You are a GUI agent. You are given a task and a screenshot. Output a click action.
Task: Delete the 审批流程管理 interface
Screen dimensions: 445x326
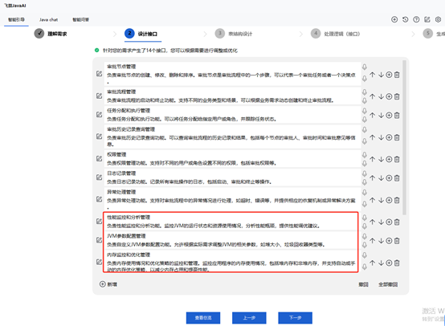click(397, 96)
